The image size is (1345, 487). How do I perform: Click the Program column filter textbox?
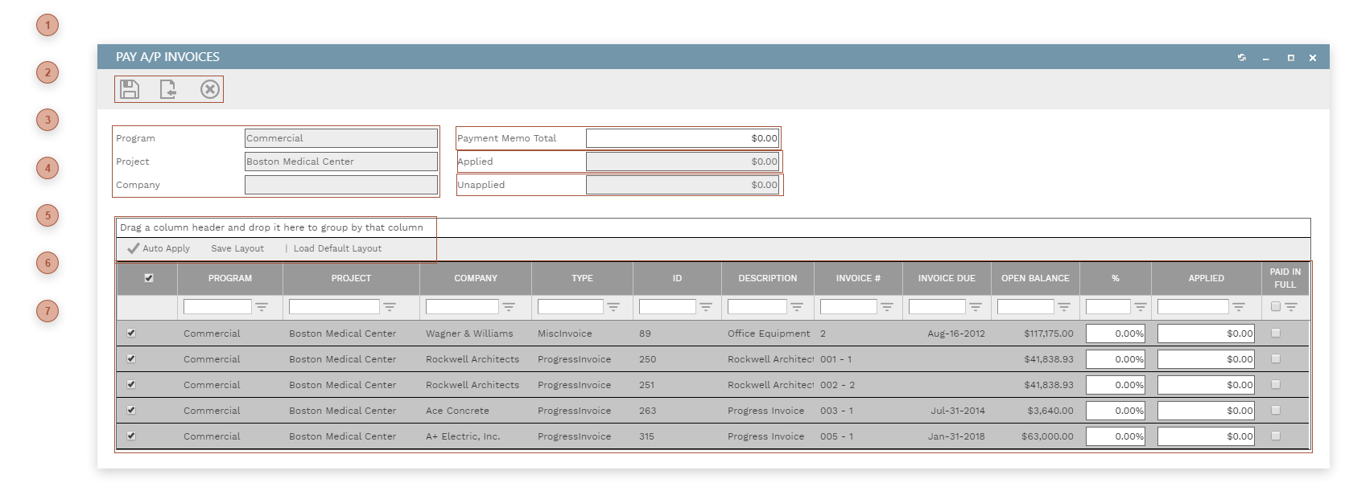[x=217, y=307]
